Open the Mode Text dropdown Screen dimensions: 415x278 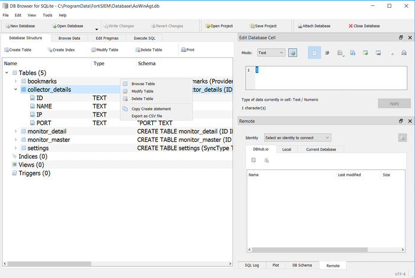pos(271,53)
